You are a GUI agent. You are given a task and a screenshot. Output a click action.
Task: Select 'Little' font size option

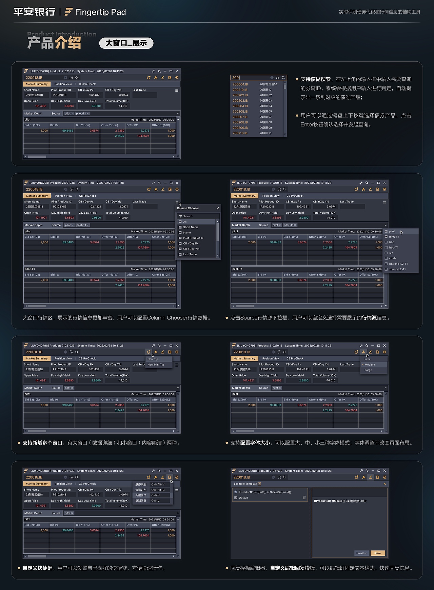pyautogui.click(x=374, y=359)
